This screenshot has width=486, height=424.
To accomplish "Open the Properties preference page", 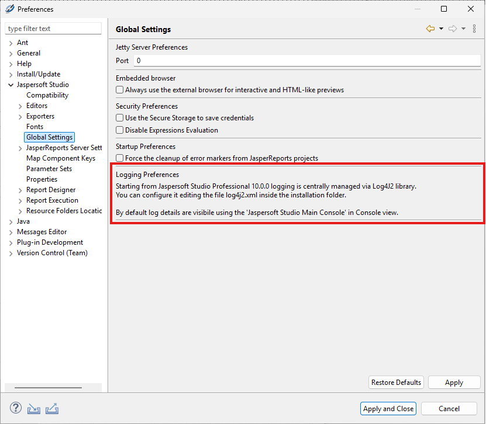I will click(x=42, y=179).
